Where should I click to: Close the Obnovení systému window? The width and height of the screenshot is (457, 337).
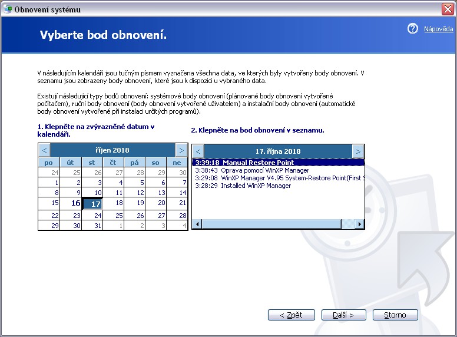pyautogui.click(x=448, y=9)
